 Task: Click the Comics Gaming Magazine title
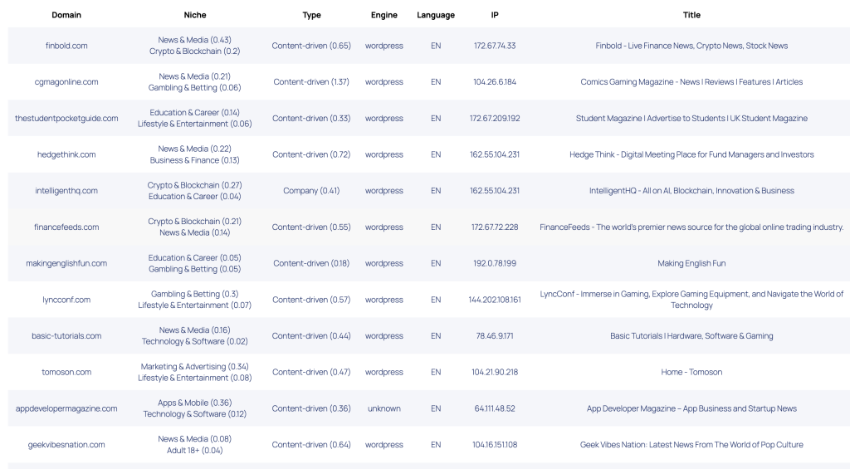pos(691,82)
